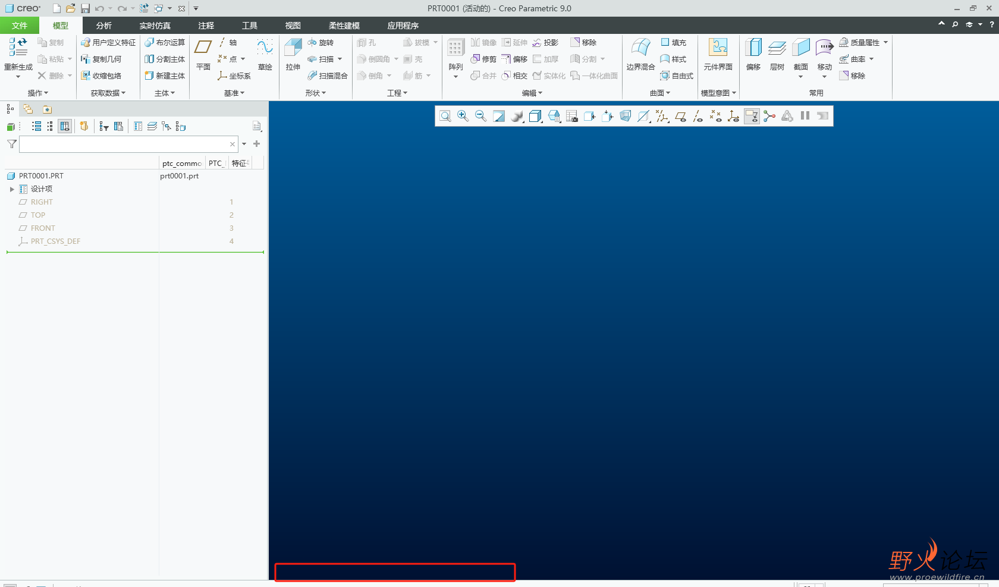Toggle model tree columns display button
This screenshot has width=999, height=587.
pos(65,126)
